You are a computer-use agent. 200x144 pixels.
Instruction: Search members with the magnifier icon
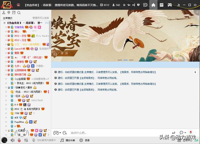[x=19, y=13]
